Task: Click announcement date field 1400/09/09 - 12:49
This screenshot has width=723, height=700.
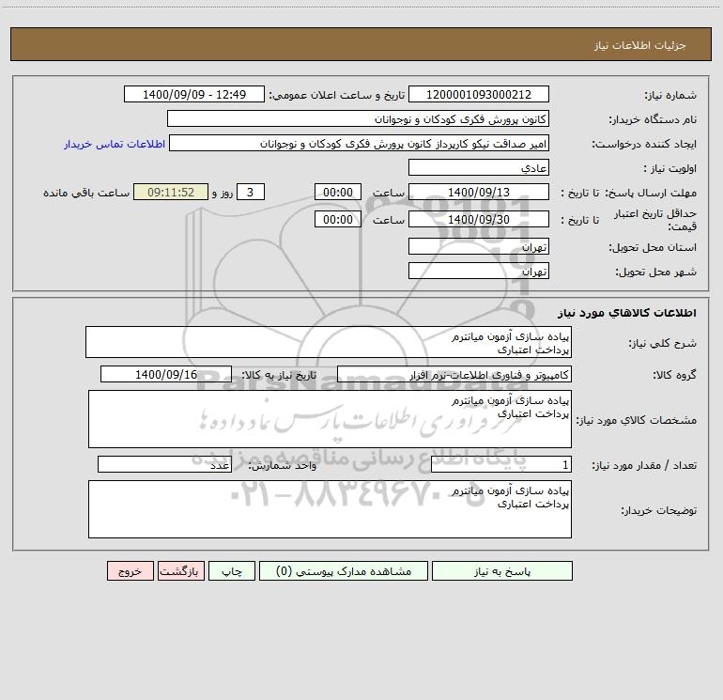Action: point(194,94)
